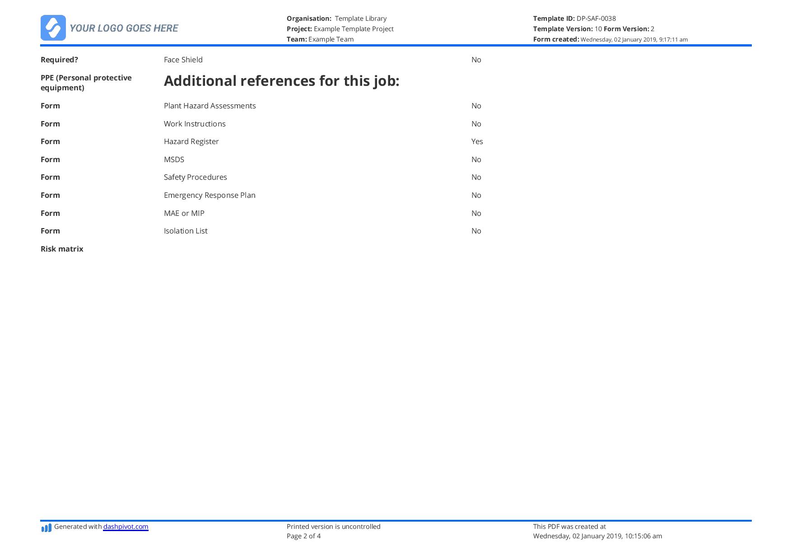Click the 'Organisation: Template Library' header line
This screenshot has width=792, height=560.
[x=336, y=19]
